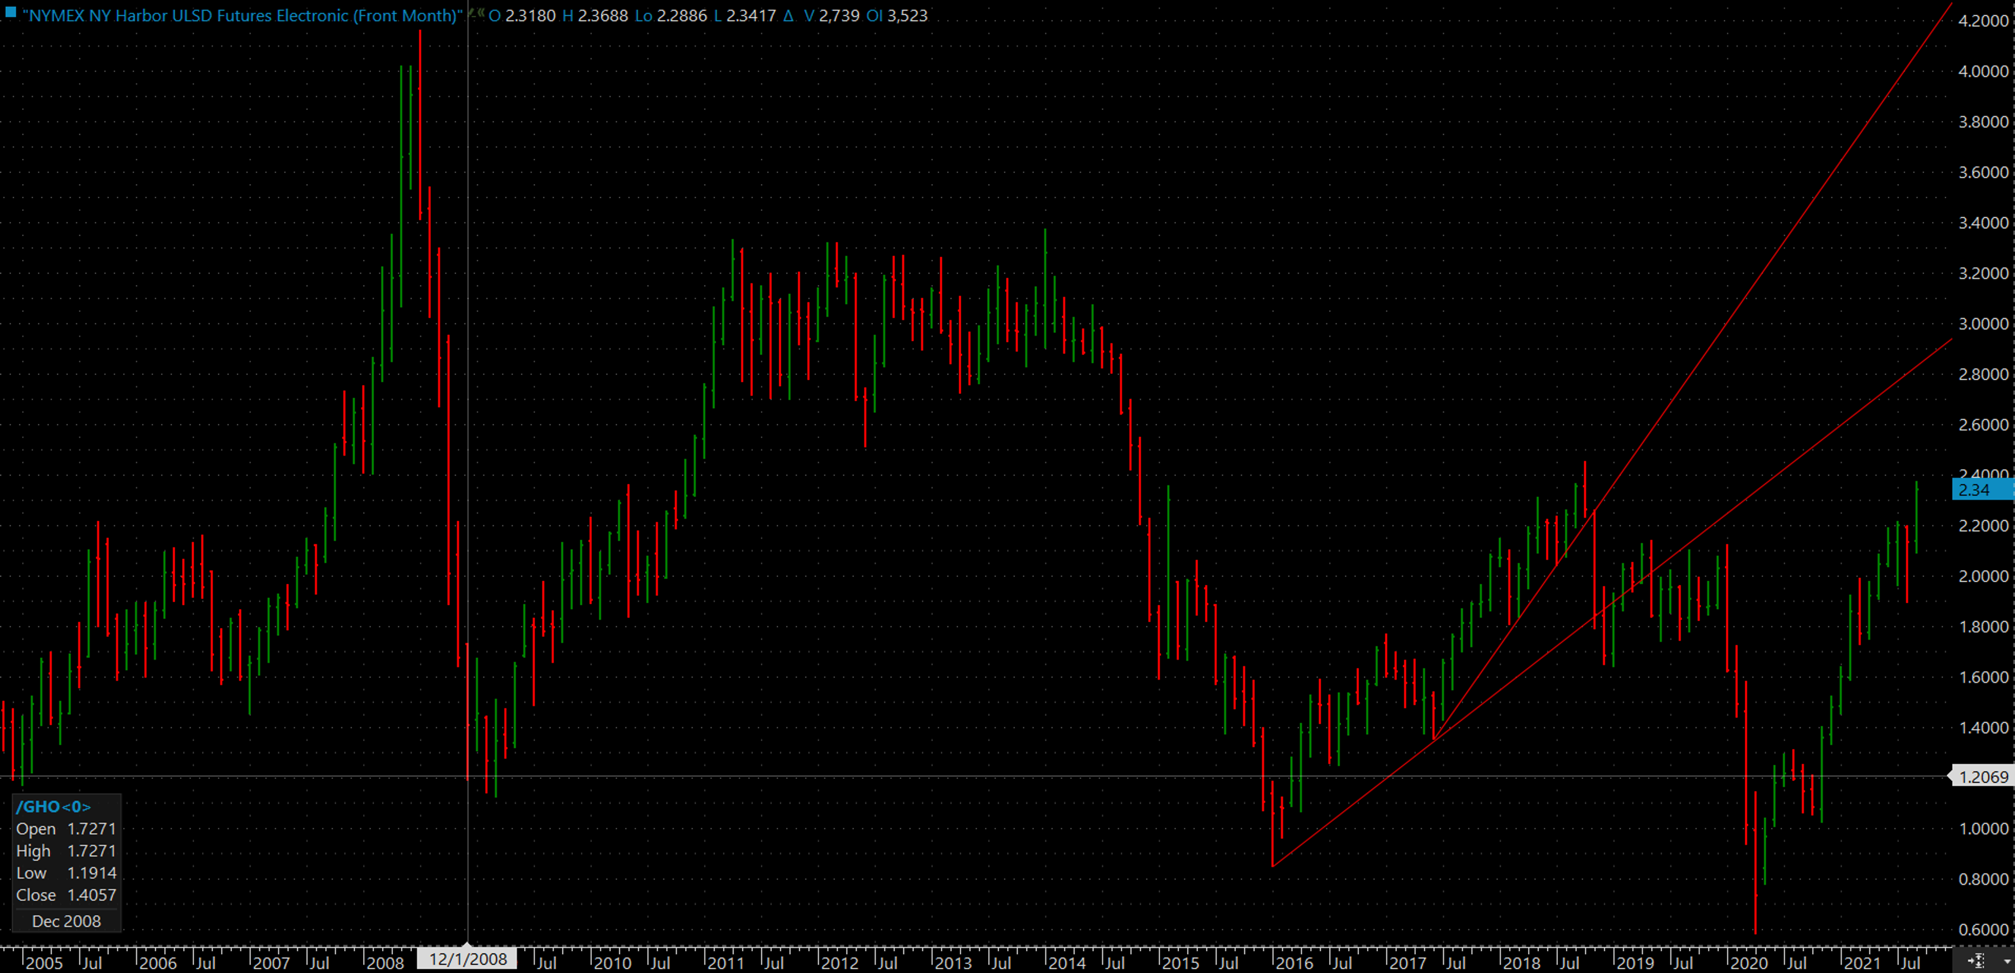Click the 2016 time axis label

(1295, 963)
